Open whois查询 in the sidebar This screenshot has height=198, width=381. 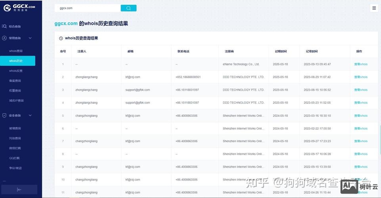point(16,51)
